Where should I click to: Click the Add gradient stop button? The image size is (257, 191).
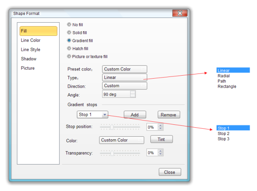coord(135,115)
